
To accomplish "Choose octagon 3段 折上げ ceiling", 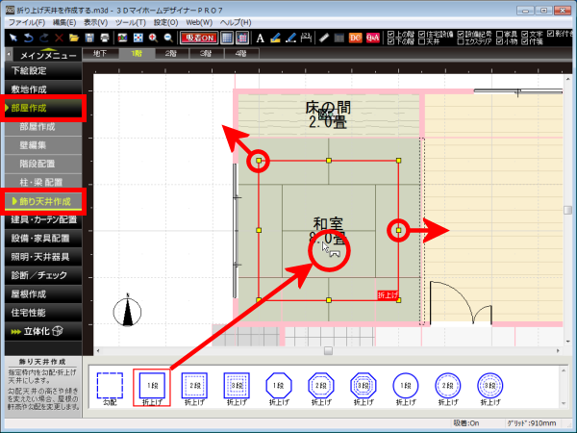I will pos(364,389).
